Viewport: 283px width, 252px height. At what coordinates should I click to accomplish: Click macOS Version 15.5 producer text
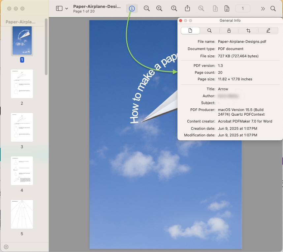[x=241, y=112]
